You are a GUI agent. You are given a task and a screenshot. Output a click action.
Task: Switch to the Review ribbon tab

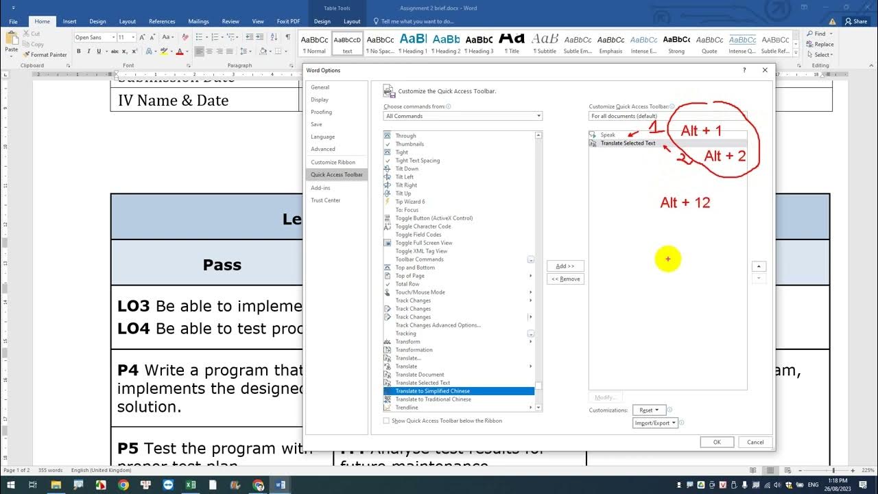pyautogui.click(x=230, y=21)
